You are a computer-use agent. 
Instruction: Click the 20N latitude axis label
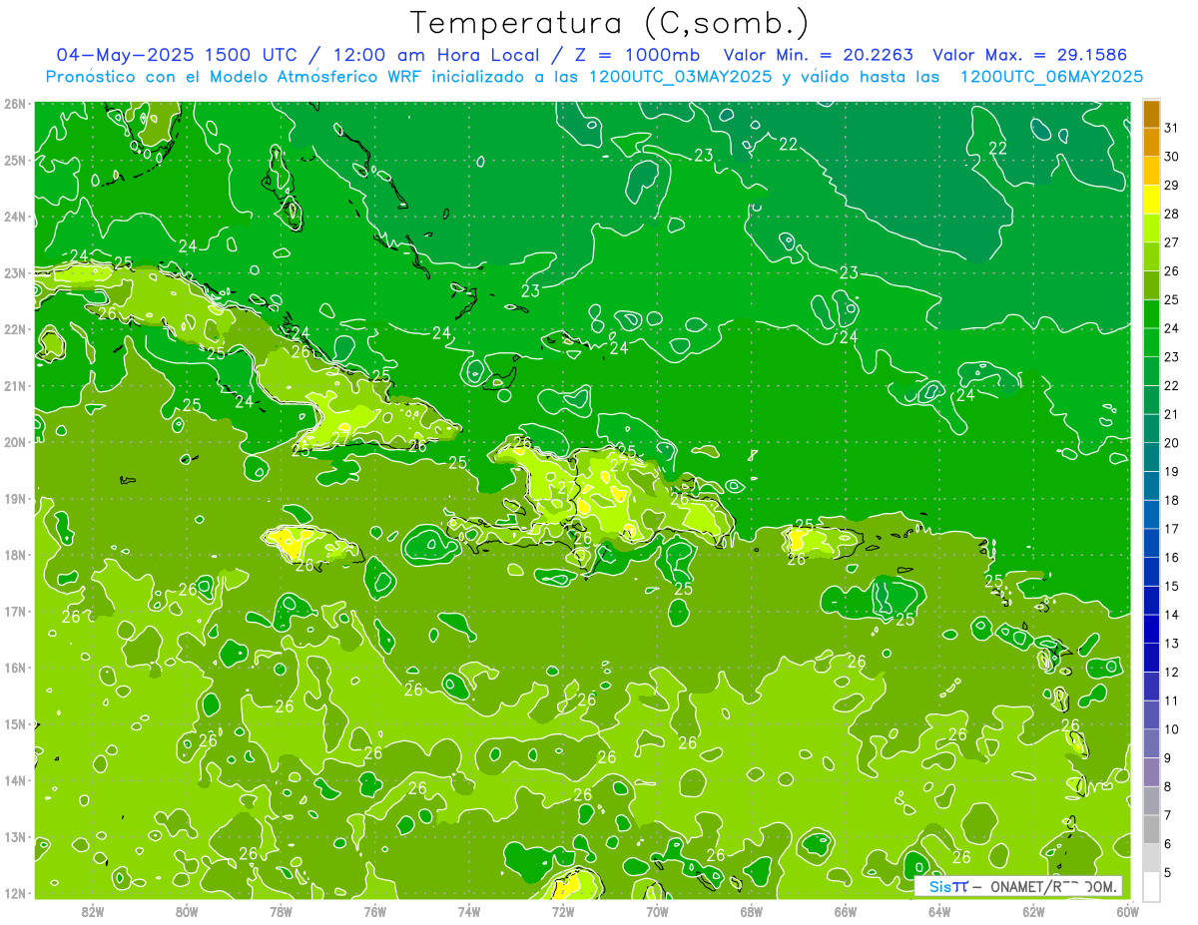coord(15,442)
